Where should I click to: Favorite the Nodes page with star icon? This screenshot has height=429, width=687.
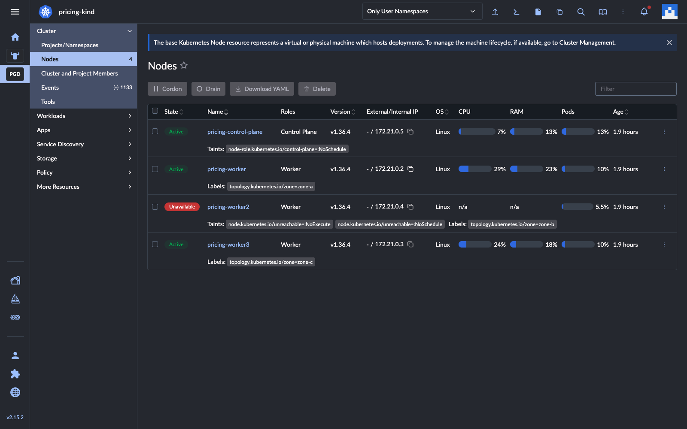point(184,65)
